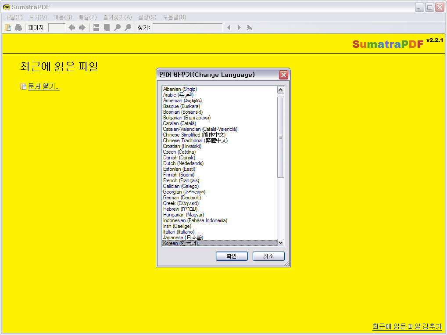
Task: Select continuous layout toolbar icon
Action: point(97,28)
